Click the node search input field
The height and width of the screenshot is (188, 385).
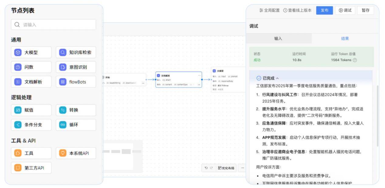[53, 25]
